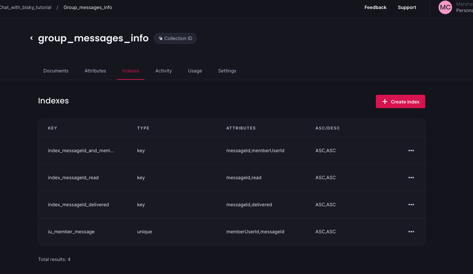Viewport: 473px width, 274px height.
Task: Click messageId,delivered attributes cell
Action: [x=249, y=205]
